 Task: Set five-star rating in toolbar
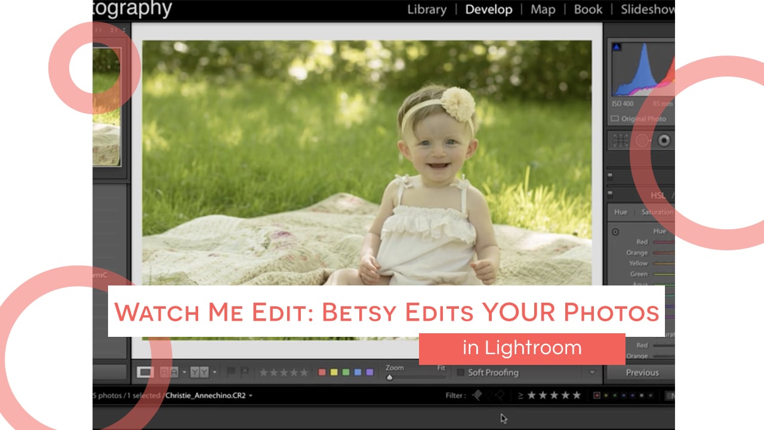coord(303,373)
